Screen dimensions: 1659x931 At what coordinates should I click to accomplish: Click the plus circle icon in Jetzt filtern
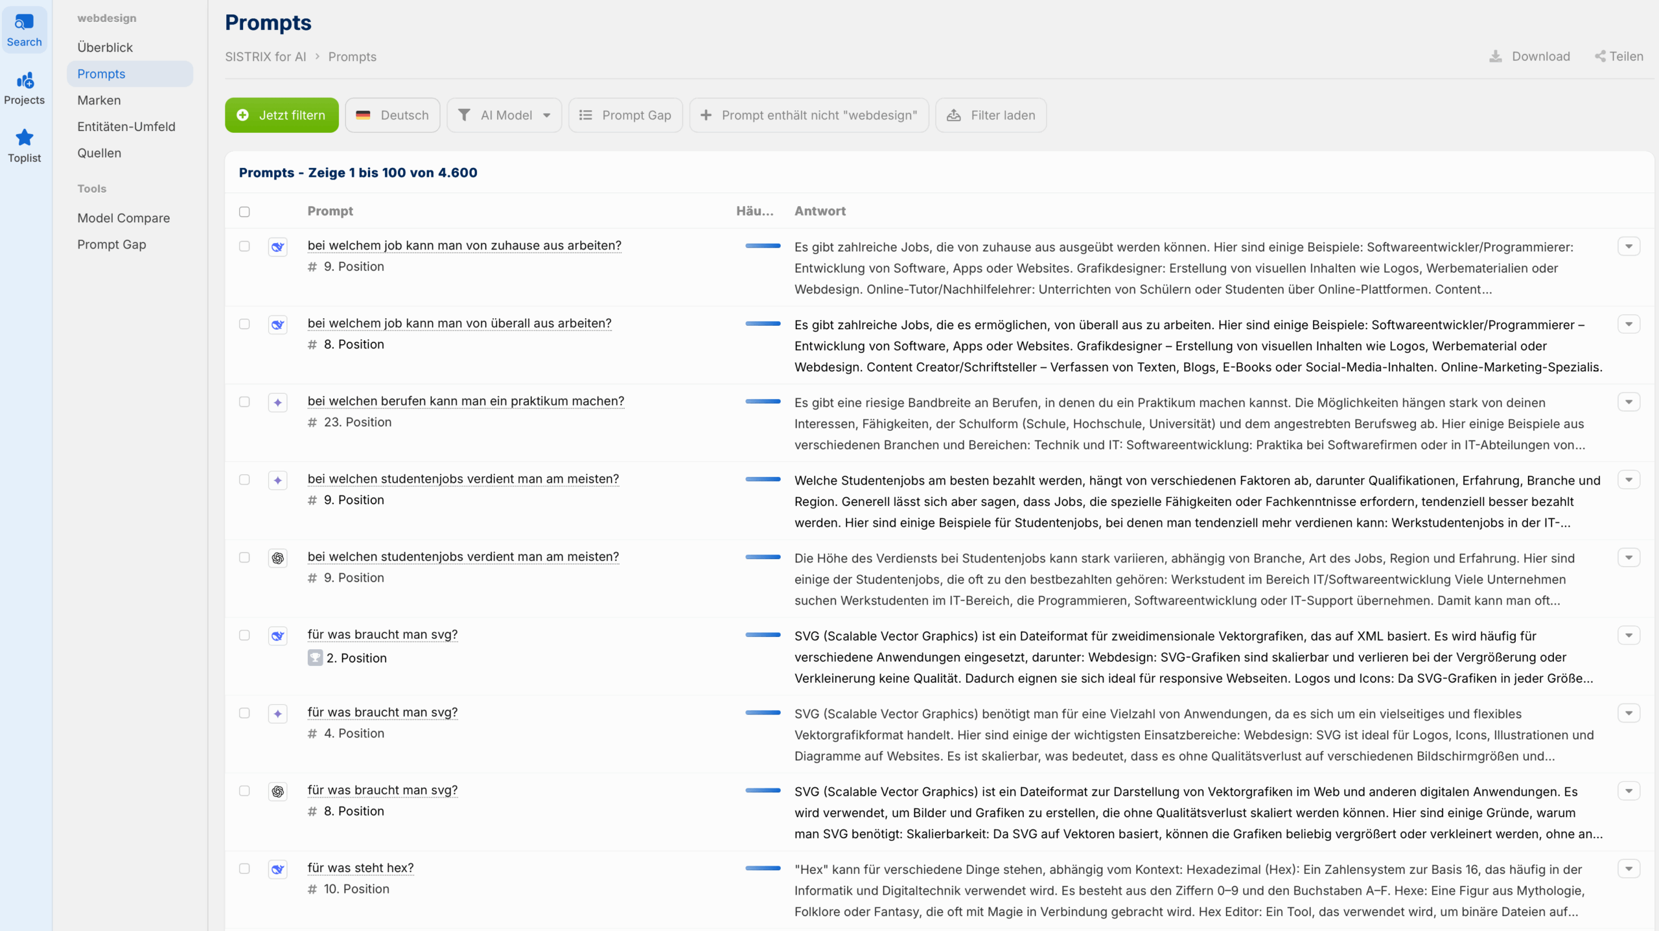point(243,115)
